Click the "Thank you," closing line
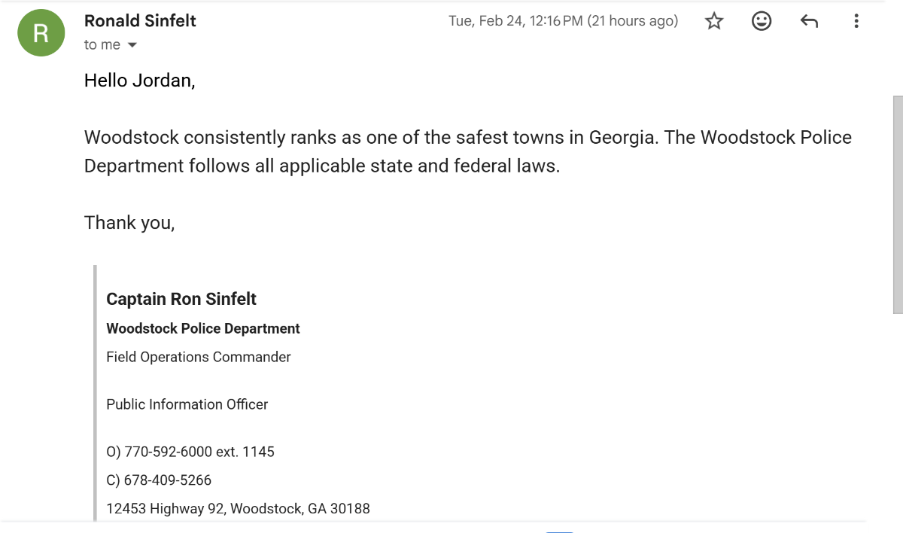Viewport: 903px width, 533px height. click(129, 223)
